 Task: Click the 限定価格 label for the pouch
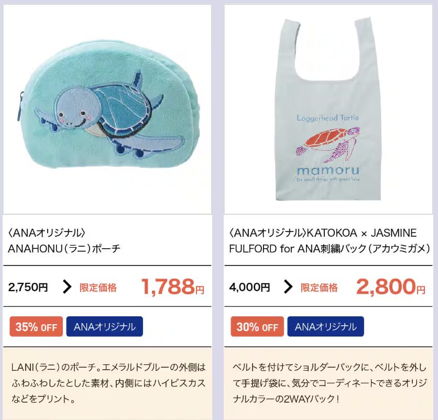[98, 288]
